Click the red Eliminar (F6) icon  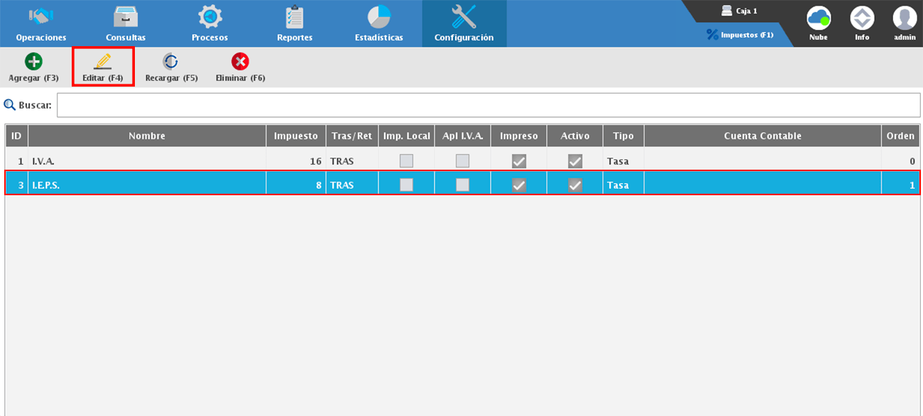point(240,62)
